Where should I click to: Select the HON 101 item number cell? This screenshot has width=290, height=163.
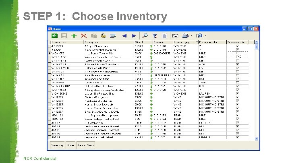point(67,116)
